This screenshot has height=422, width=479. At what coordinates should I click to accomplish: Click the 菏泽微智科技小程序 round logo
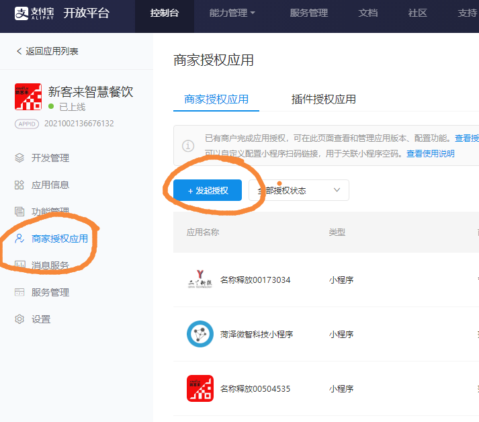(200, 334)
